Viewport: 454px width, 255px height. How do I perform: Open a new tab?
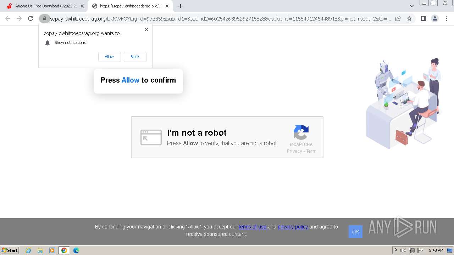coord(181,6)
